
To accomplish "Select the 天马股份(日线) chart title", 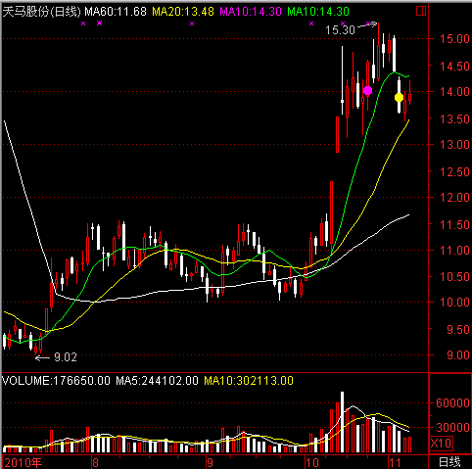I will pos(41,12).
